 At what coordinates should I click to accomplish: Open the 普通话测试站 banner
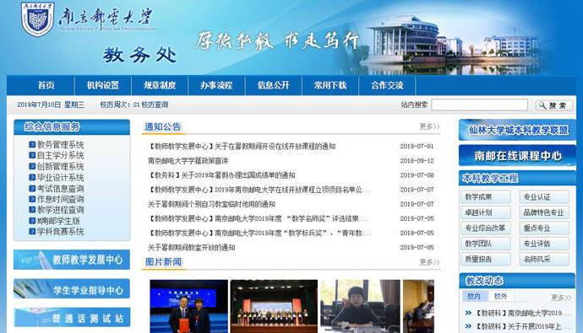tap(72, 318)
